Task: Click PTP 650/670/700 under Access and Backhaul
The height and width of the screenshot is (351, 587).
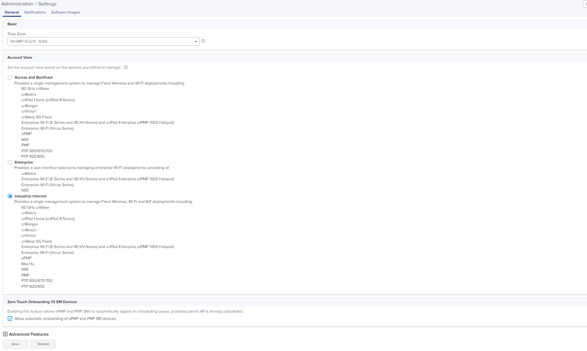Action: point(37,151)
